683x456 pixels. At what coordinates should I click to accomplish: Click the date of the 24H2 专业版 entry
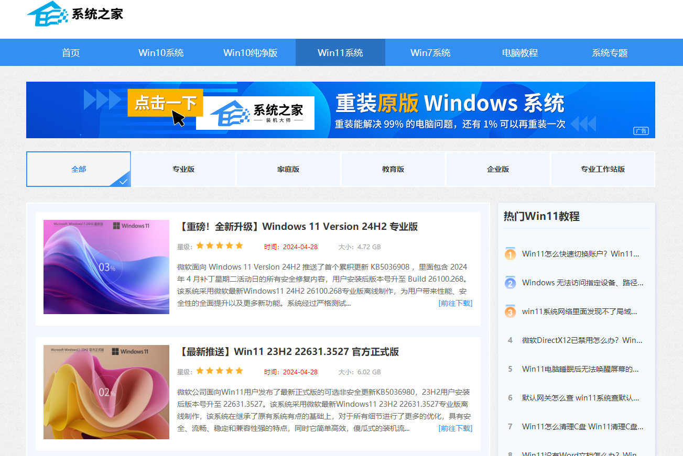(291, 247)
